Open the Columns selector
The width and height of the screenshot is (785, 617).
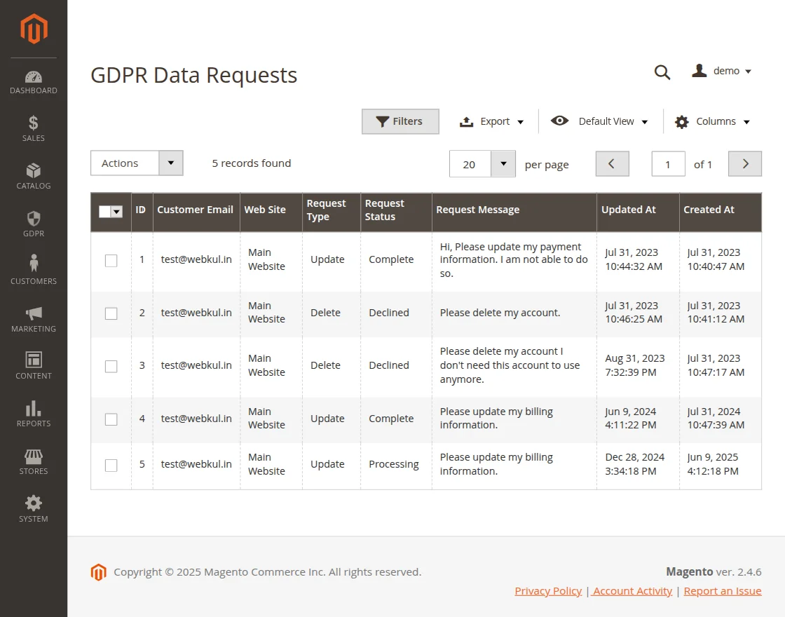(x=711, y=121)
